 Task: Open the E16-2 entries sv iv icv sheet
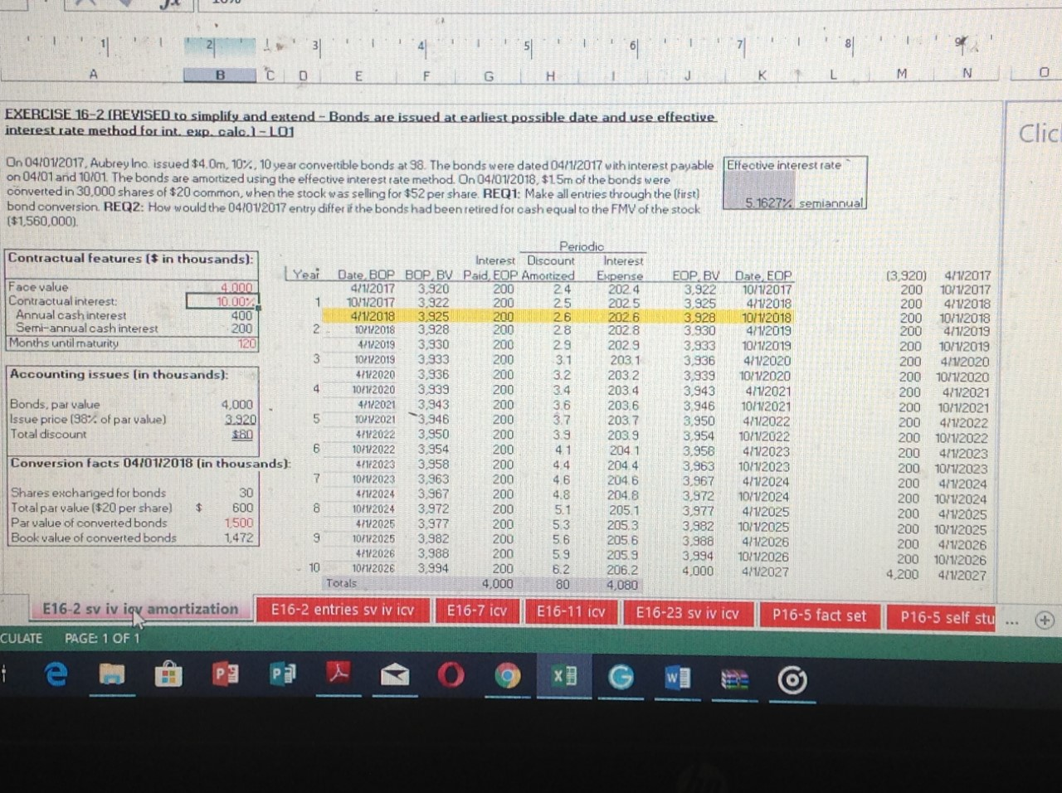tap(343, 611)
